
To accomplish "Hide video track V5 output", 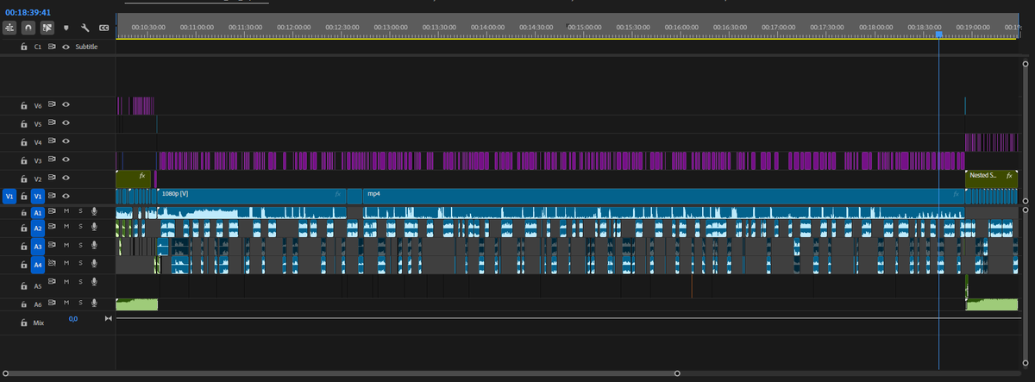I will (66, 123).
